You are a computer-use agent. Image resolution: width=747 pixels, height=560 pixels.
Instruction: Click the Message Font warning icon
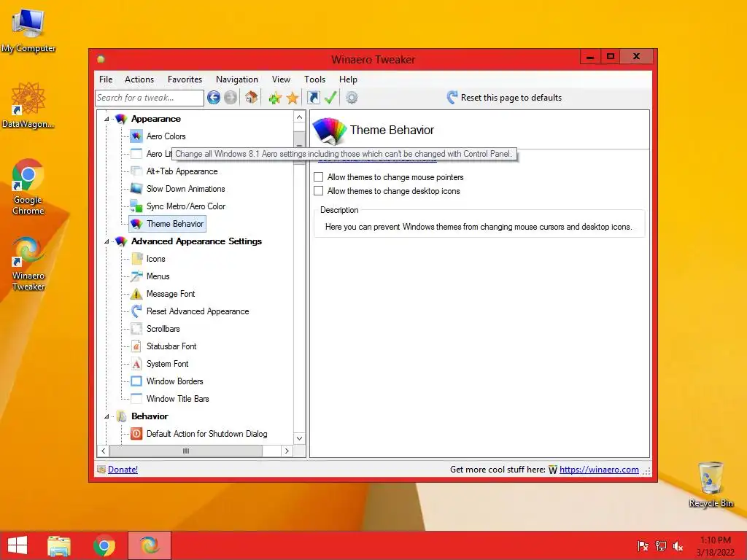tap(136, 294)
